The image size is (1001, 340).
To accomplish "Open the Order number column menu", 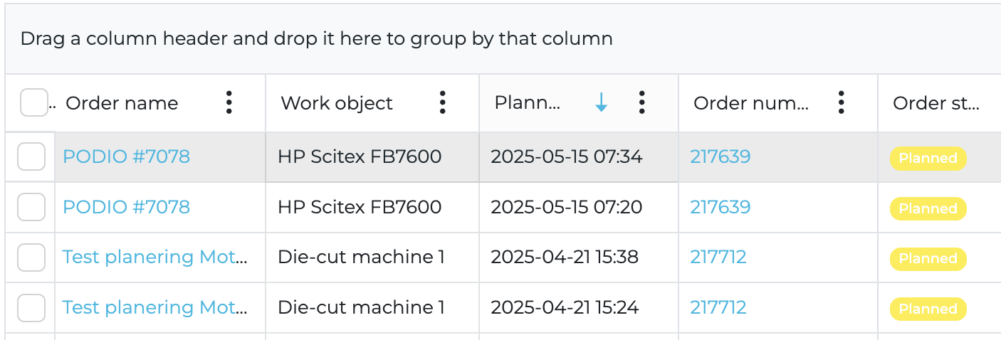I will 841,103.
